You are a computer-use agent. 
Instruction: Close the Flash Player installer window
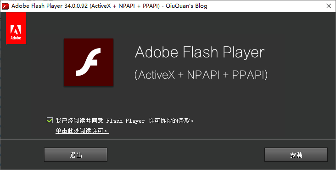coord(329,6)
